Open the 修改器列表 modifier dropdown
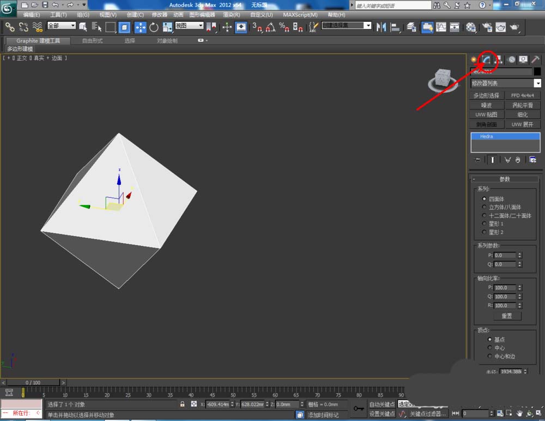 [537, 83]
